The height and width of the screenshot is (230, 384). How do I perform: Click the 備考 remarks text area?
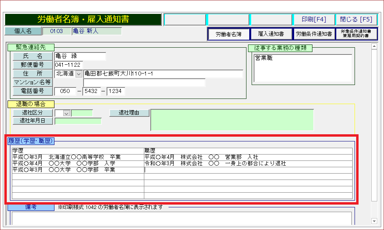click(181, 218)
